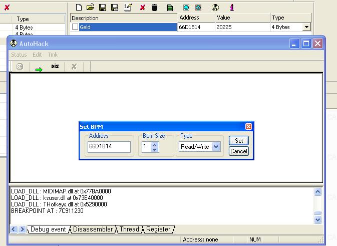
Task: Open file using the folder icon
Action: click(x=90, y=8)
